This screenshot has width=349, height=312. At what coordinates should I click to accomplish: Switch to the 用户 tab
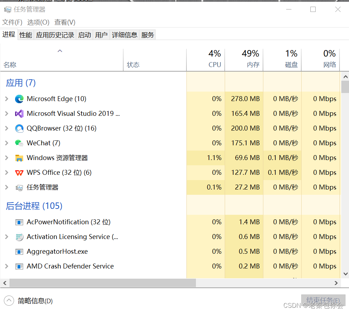(x=101, y=35)
